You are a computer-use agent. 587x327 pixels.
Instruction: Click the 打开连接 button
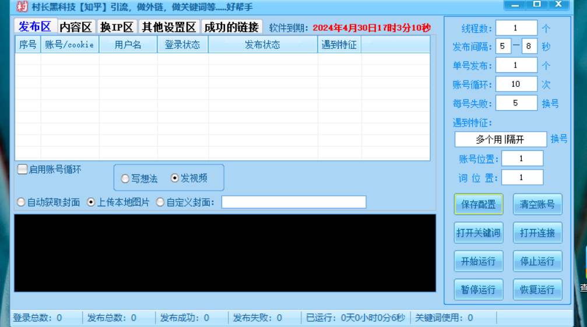[537, 233]
